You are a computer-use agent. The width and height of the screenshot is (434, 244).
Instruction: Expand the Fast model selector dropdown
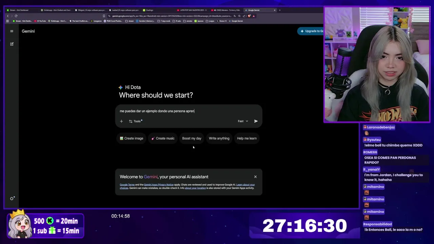[243, 121]
